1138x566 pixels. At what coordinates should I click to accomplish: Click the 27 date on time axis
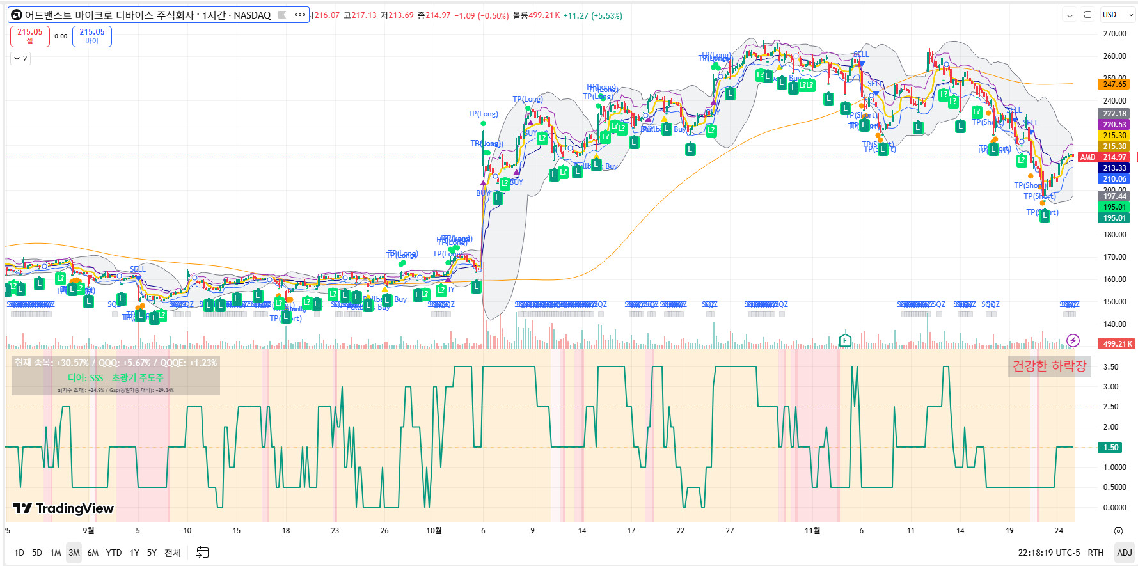730,531
